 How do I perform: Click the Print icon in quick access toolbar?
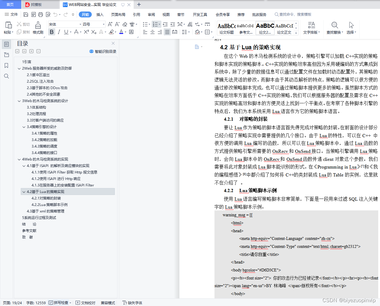coord(40,14)
